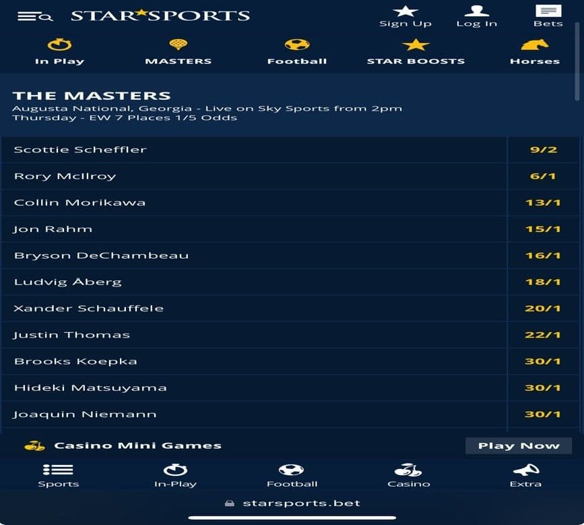Viewport: 584px width, 525px height.
Task: Select Xander Schauffele odds 20/1
Action: click(544, 309)
